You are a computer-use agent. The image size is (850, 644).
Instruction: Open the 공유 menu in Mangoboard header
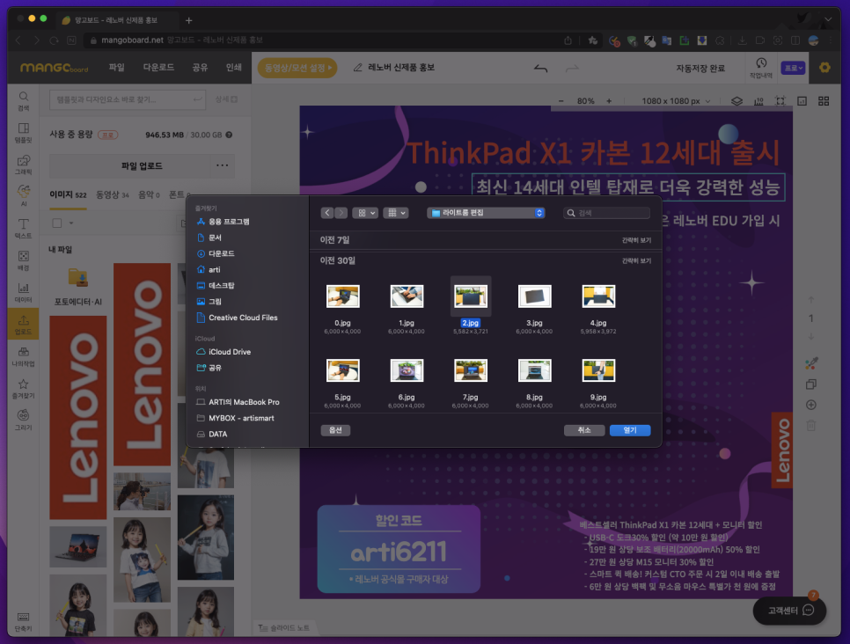(x=200, y=67)
